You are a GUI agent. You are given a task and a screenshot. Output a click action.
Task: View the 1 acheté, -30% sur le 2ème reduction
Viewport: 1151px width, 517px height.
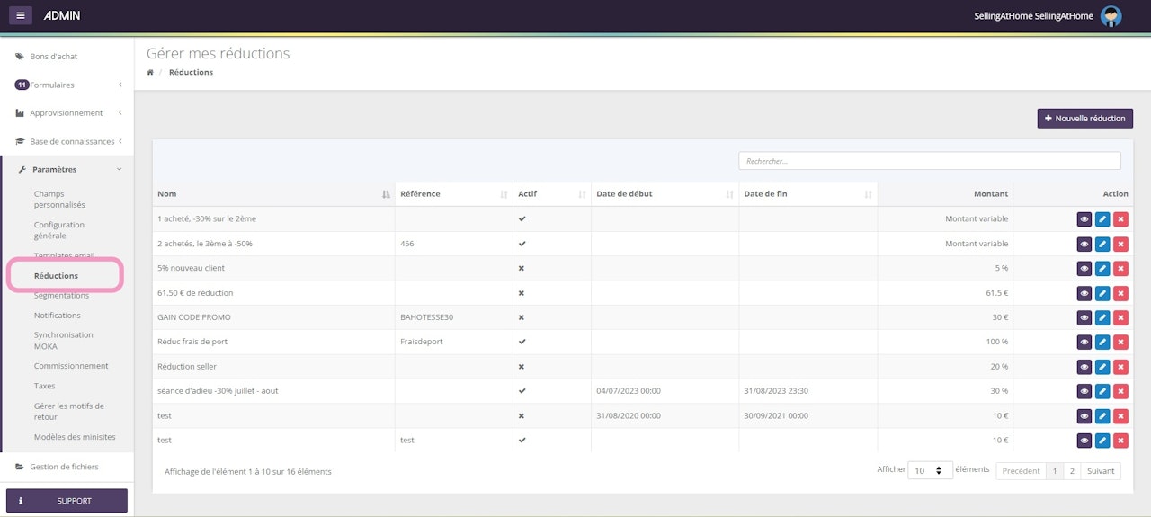pos(1084,219)
